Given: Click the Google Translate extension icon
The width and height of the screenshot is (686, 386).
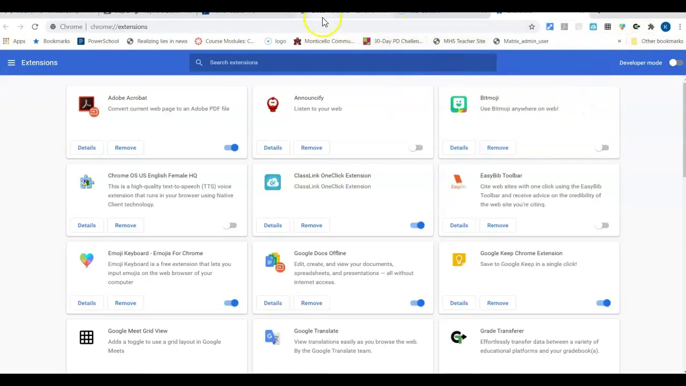Looking at the screenshot, I should point(272,337).
